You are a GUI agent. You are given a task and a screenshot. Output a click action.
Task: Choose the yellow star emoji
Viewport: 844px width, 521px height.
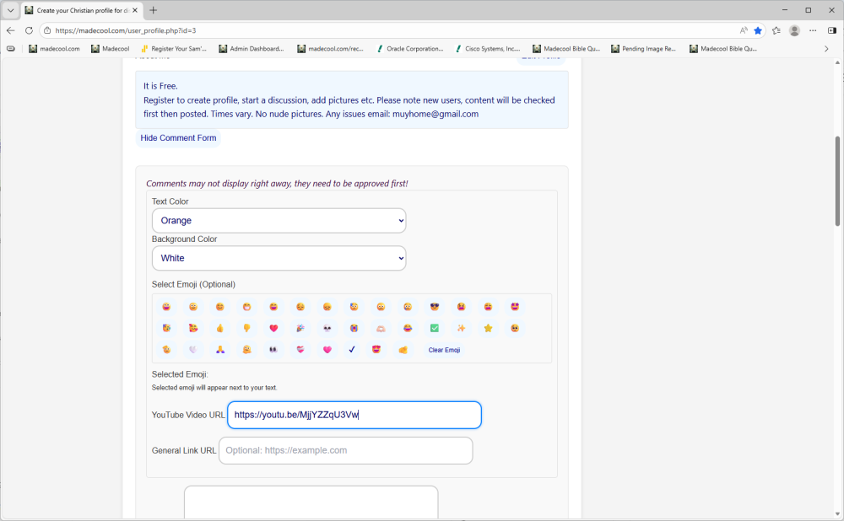click(488, 328)
